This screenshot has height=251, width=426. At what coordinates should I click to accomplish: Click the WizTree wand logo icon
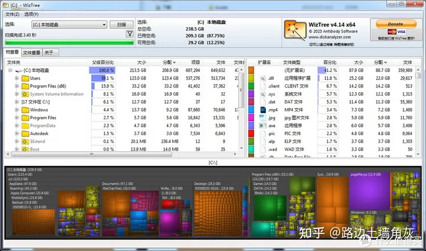(x=295, y=31)
